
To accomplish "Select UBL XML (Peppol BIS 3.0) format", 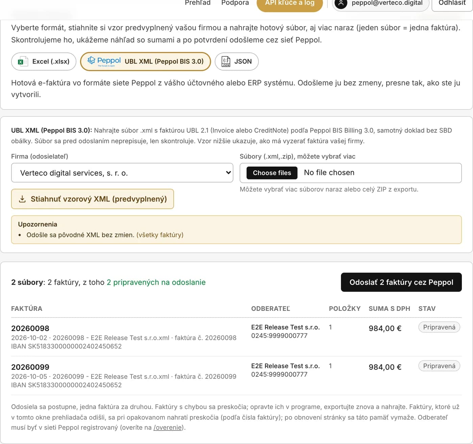I will pyautogui.click(x=146, y=61).
